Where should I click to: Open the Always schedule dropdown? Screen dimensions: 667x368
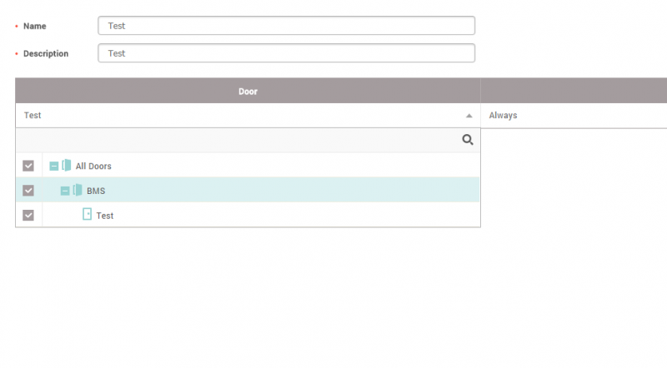pos(575,116)
